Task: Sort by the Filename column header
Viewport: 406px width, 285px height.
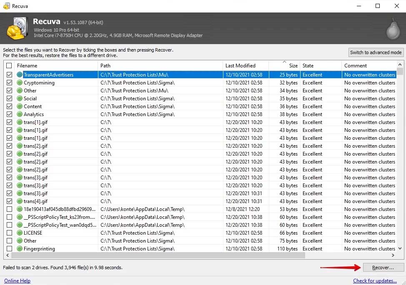Action: [56, 66]
